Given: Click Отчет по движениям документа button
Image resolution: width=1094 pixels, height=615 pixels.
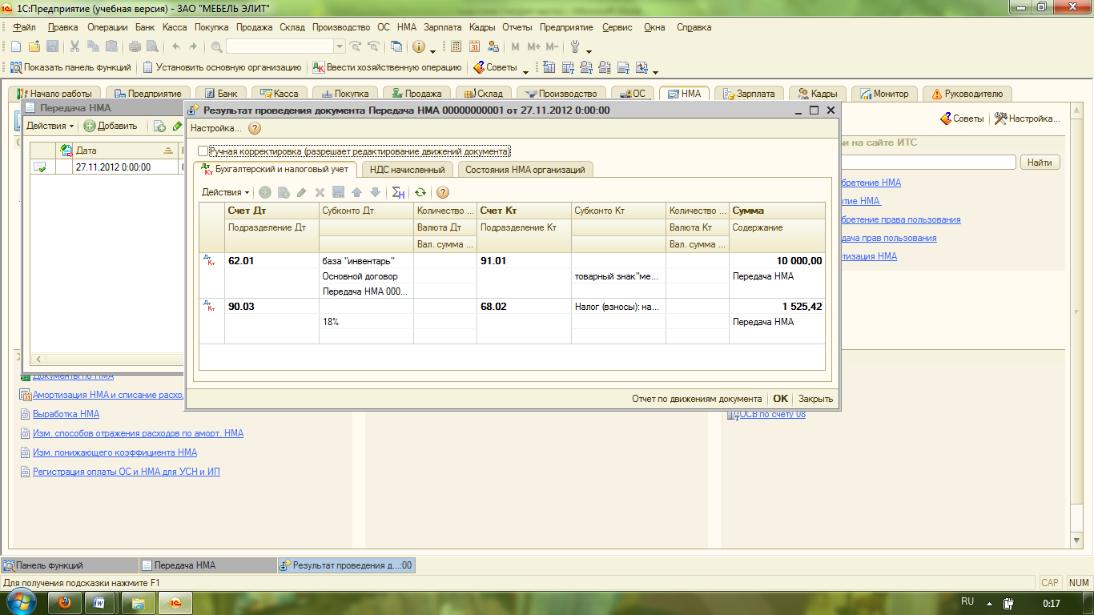Looking at the screenshot, I should click(x=697, y=399).
